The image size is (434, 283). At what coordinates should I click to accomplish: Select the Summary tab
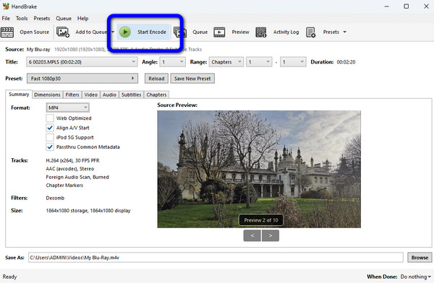pyautogui.click(x=19, y=95)
